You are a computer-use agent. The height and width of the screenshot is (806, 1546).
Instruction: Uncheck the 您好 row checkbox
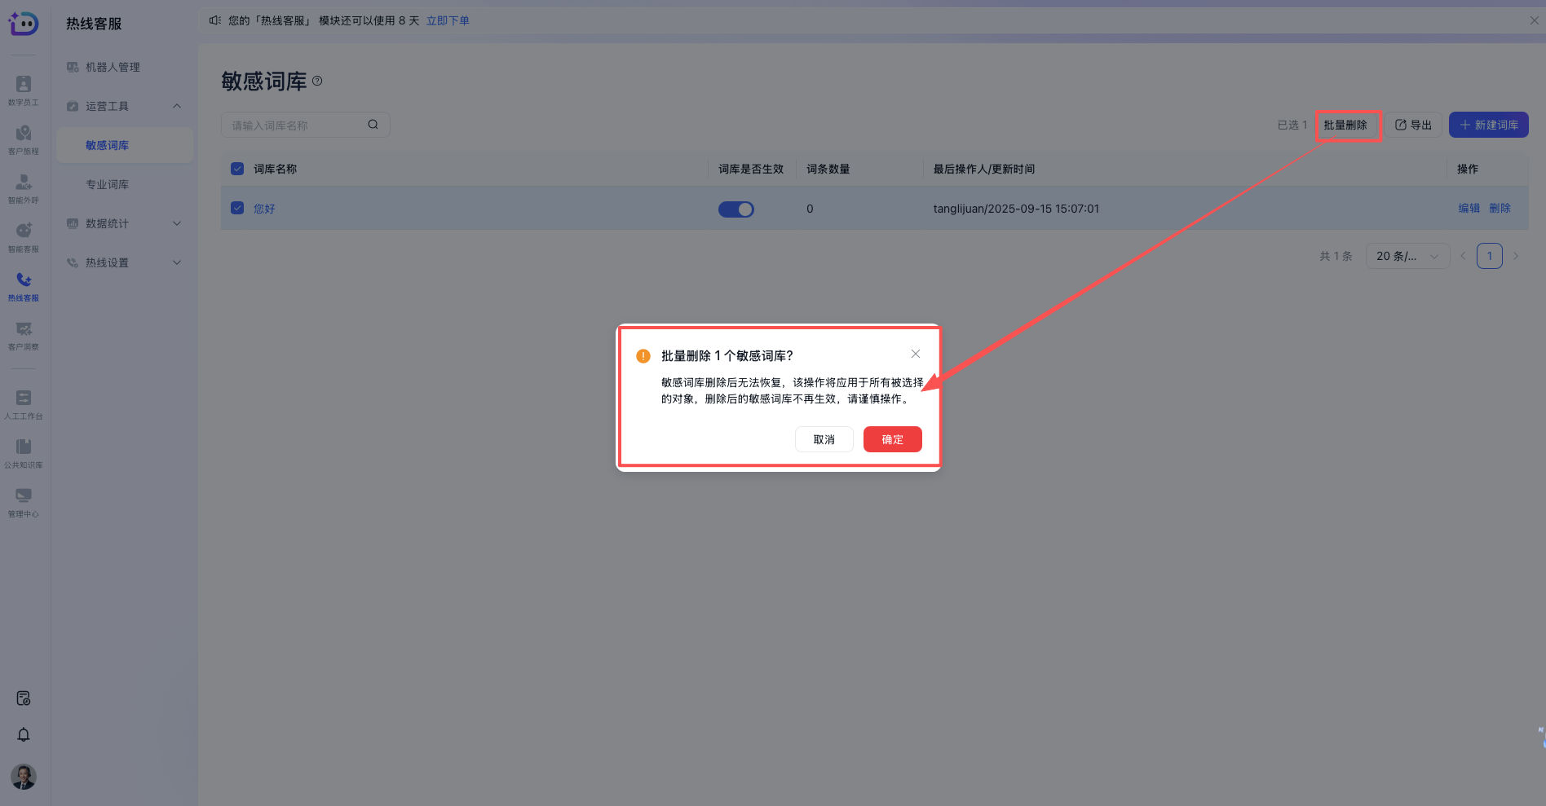click(237, 208)
